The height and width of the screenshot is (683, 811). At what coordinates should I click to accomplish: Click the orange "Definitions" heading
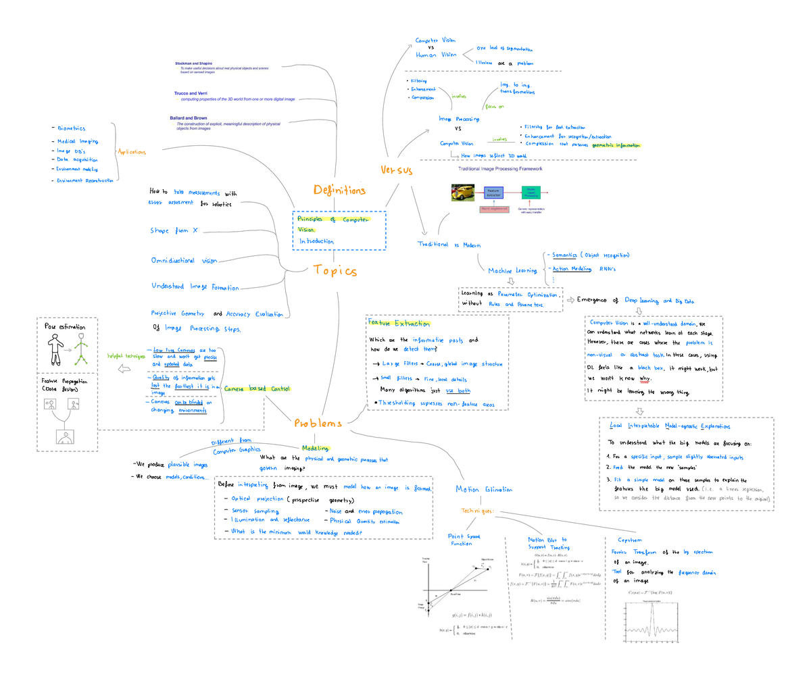[339, 190]
